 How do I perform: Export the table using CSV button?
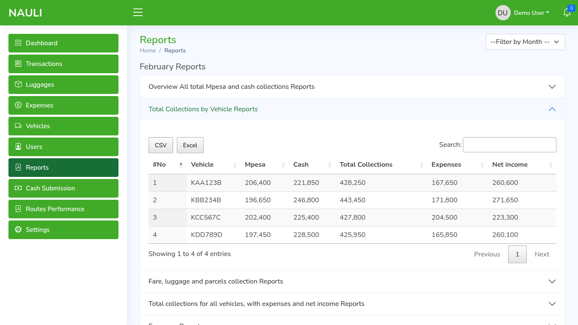[x=160, y=145]
